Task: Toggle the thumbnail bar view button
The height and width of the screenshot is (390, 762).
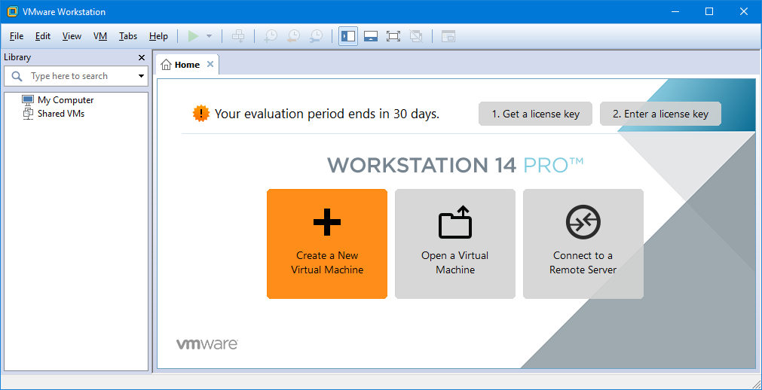Action: coord(370,36)
